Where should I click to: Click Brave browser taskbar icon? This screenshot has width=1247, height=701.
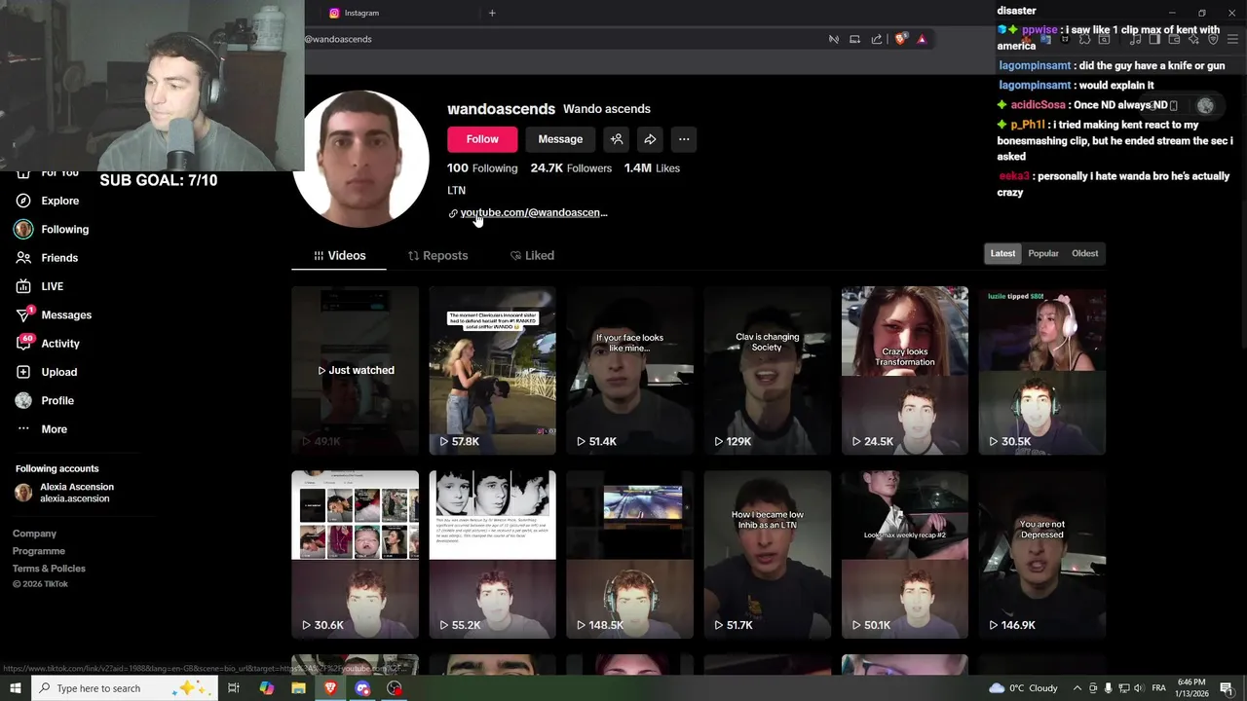point(330,688)
